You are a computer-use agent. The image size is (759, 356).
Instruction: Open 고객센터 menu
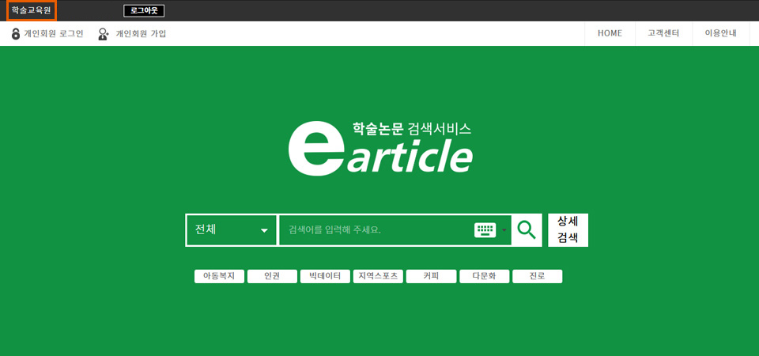tap(663, 33)
